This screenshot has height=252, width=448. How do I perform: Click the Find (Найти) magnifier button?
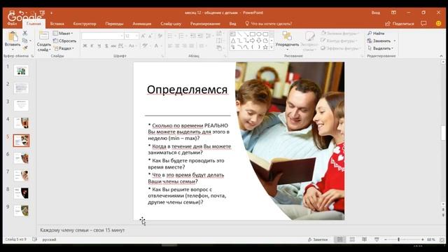pyautogui.click(x=376, y=34)
